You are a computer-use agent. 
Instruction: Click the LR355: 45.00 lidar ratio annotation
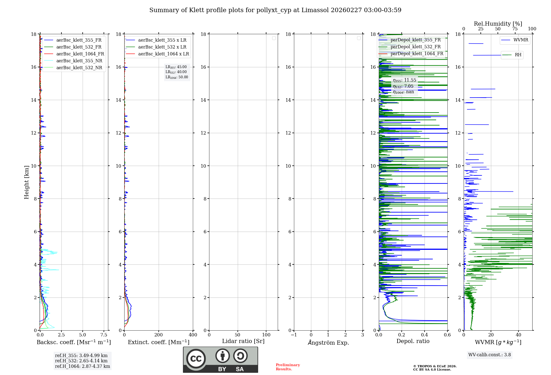tap(176, 67)
